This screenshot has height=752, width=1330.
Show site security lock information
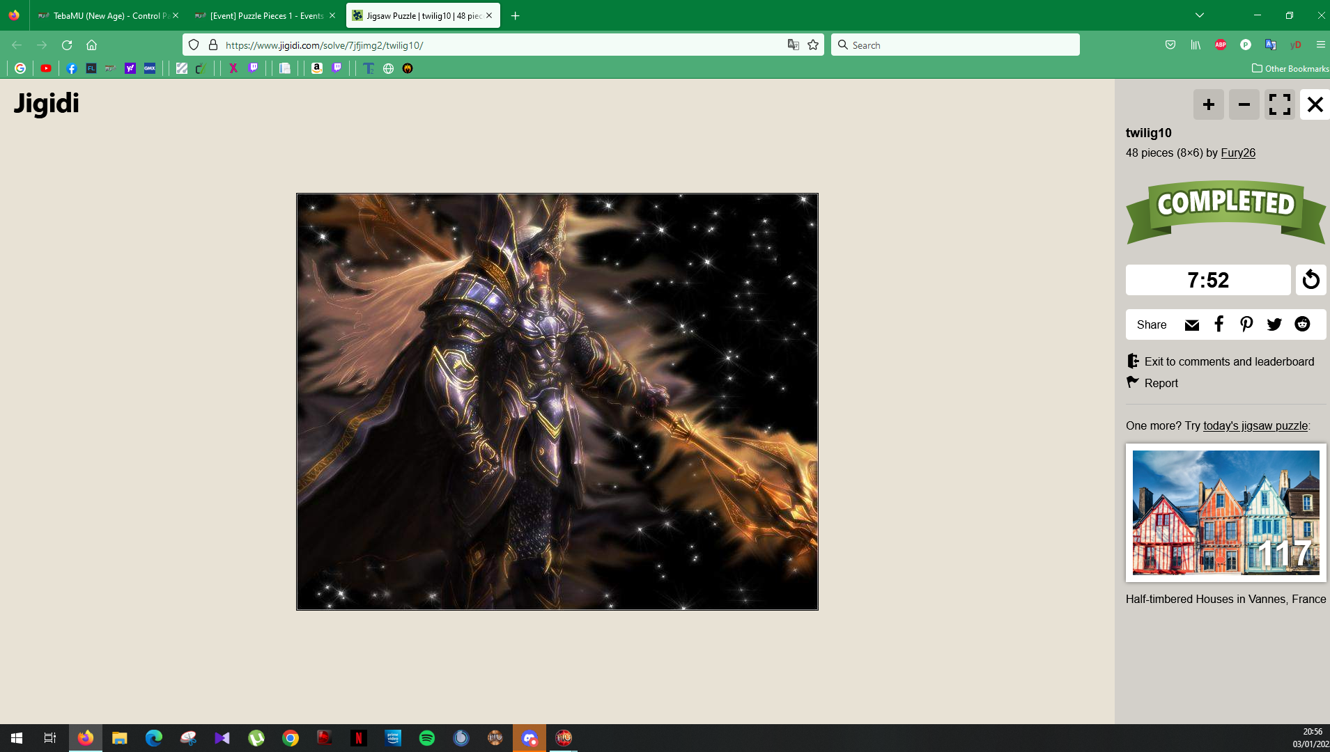(x=213, y=45)
